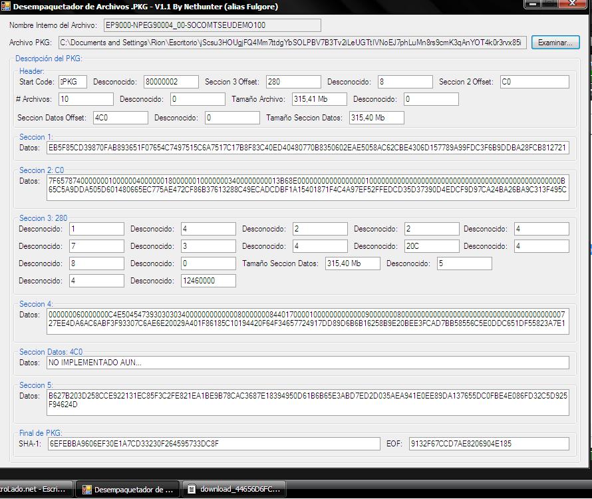The height and width of the screenshot is (499, 592).
Task: Focus the header Tamaño Seccion Datos field
Action: coord(376,118)
